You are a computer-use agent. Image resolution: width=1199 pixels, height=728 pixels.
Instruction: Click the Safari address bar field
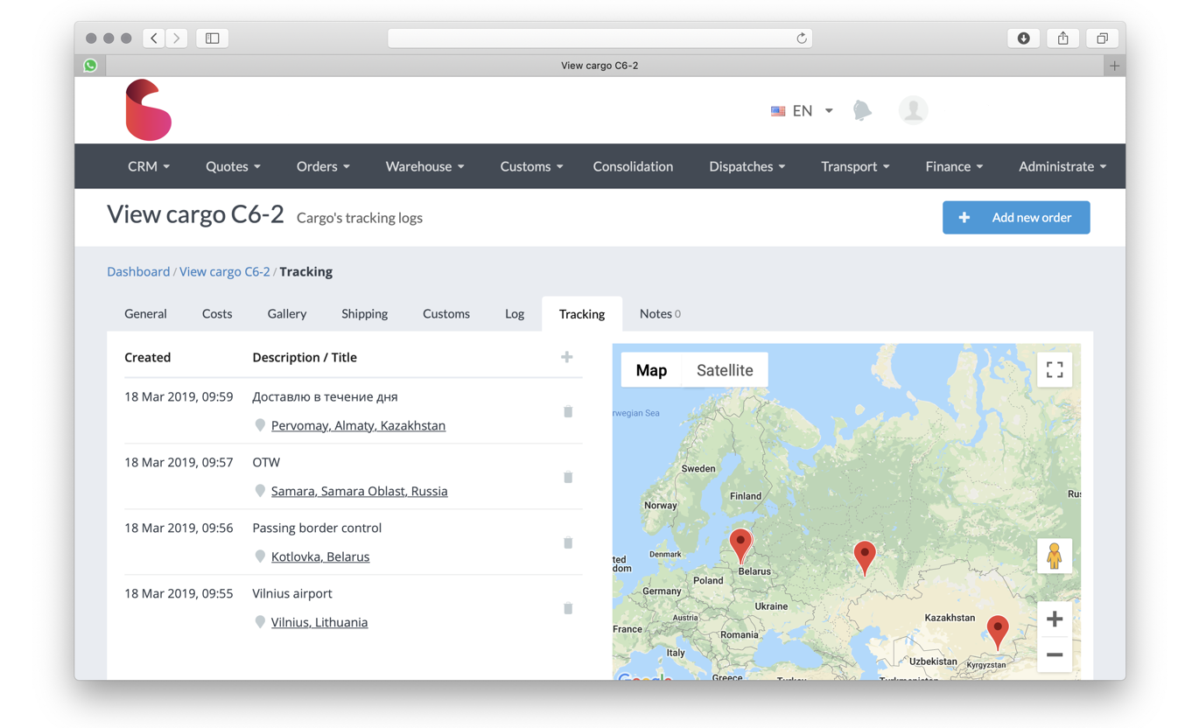(x=599, y=38)
